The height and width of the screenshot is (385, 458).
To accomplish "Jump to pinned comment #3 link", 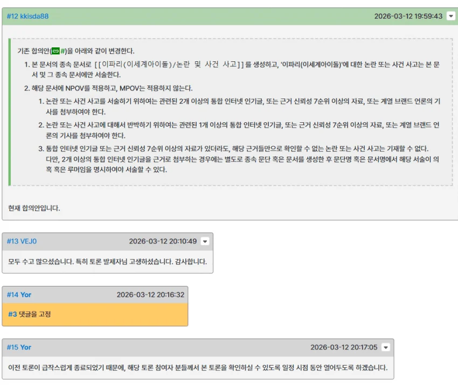I will tap(12, 314).
